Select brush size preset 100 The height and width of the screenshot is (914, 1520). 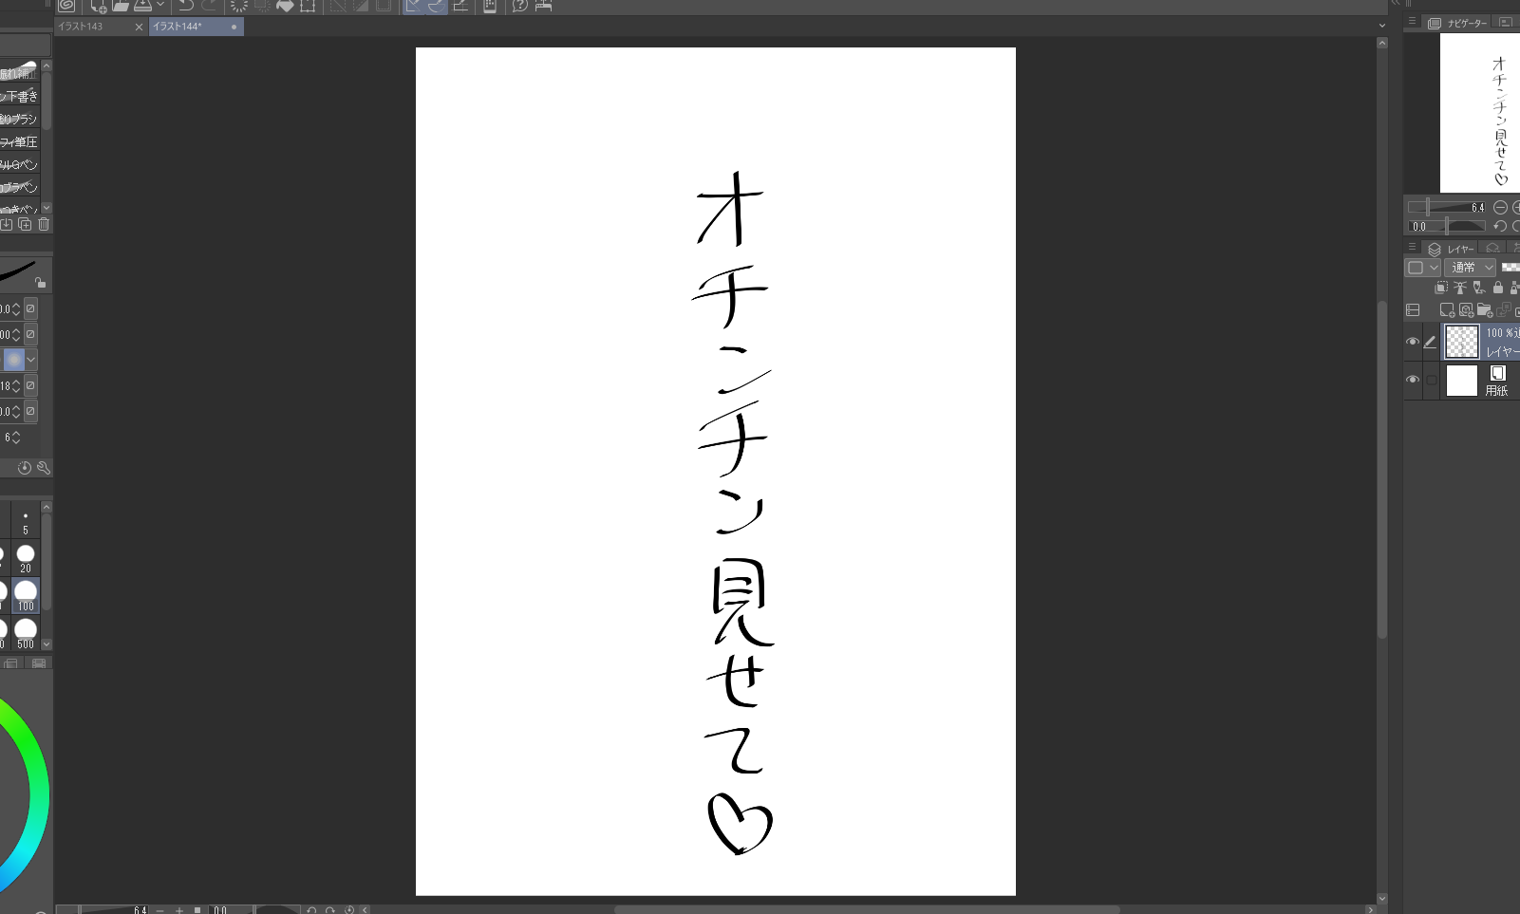click(26, 595)
